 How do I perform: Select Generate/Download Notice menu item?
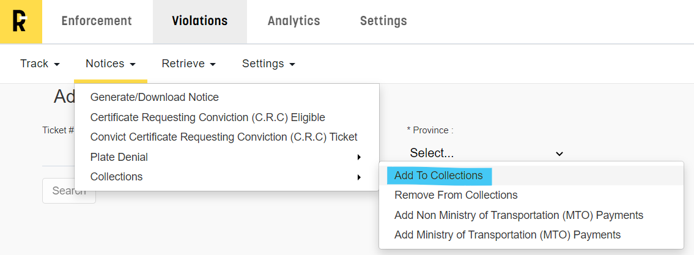[x=154, y=97]
